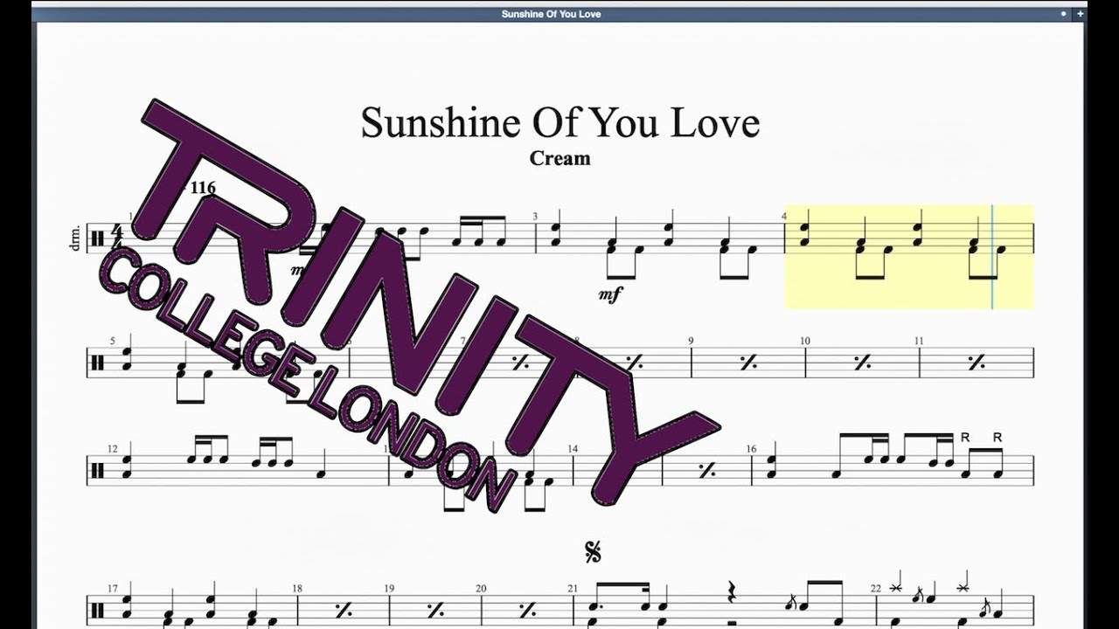Click measure number 22
1119x629 pixels.
pos(876,589)
